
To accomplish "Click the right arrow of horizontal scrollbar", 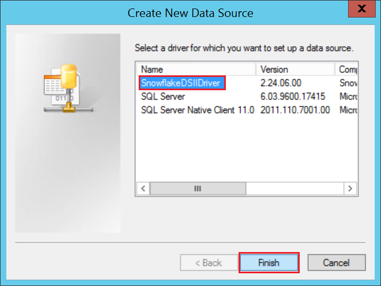I will [349, 188].
